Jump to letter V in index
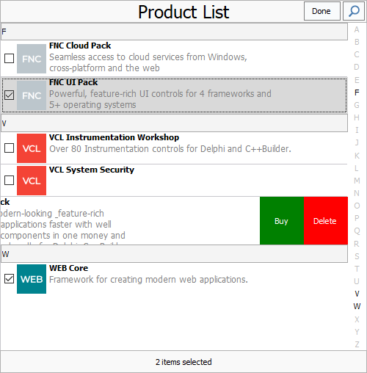Screen dimensions: 367x373 (357, 294)
